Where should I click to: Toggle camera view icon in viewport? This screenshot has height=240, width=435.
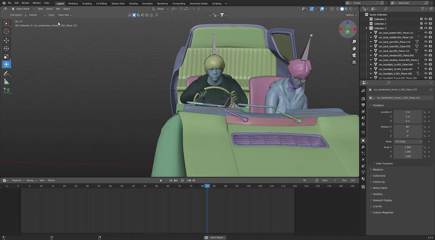(x=354, y=55)
